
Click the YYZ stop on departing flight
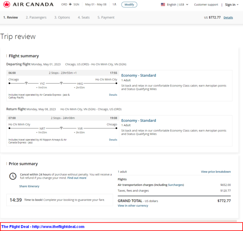42,84
